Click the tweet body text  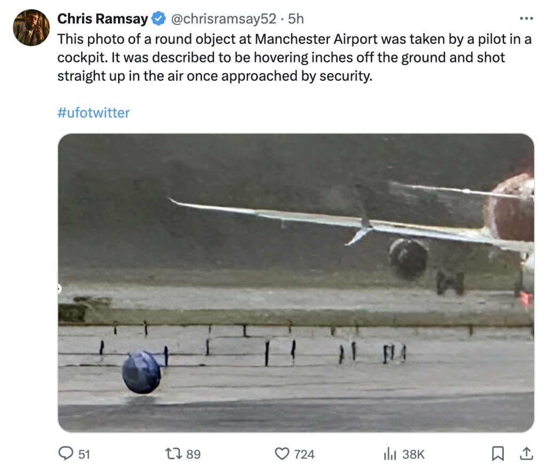click(x=294, y=58)
